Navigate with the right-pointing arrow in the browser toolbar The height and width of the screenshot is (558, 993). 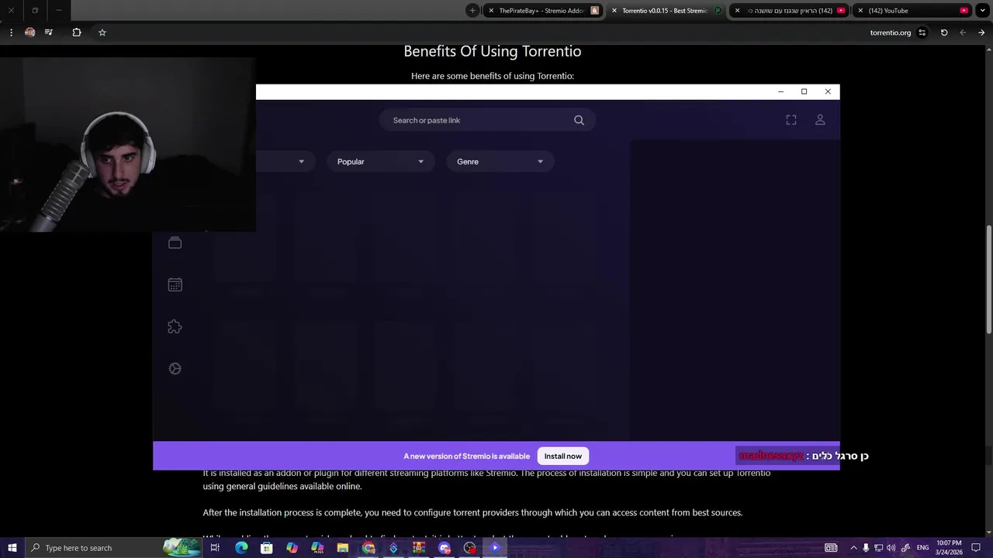[x=981, y=33]
